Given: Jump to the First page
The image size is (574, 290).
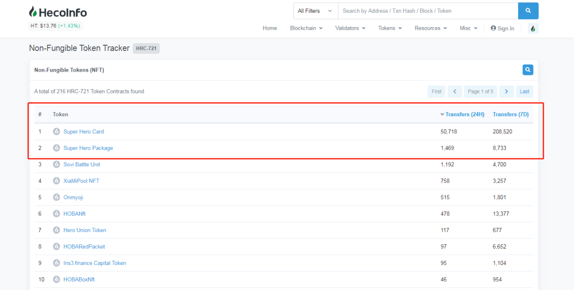Looking at the screenshot, I should (x=436, y=91).
